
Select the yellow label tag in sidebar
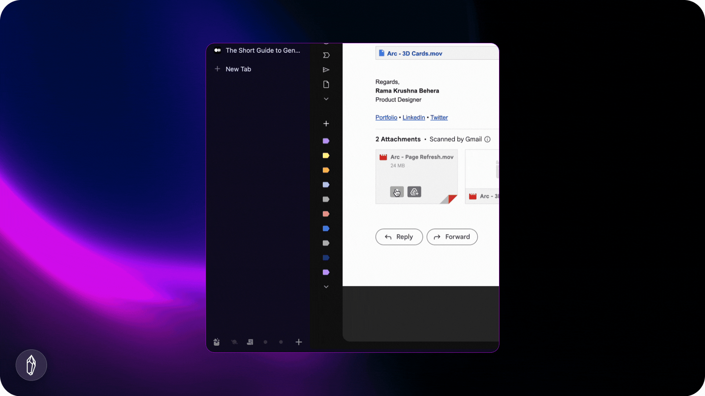326,155
